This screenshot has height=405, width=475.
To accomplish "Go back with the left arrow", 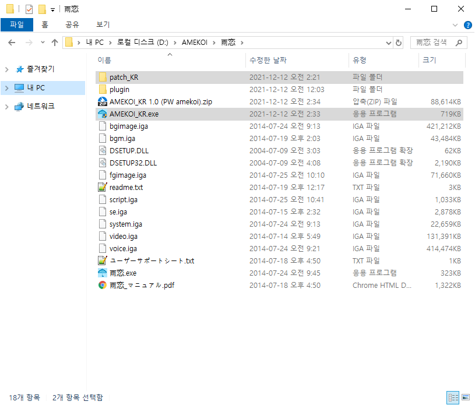I will 12,43.
